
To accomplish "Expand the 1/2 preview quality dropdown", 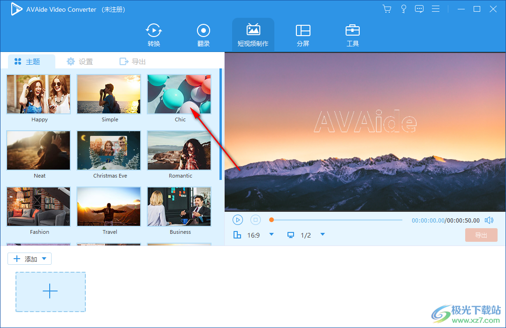I will pos(322,234).
